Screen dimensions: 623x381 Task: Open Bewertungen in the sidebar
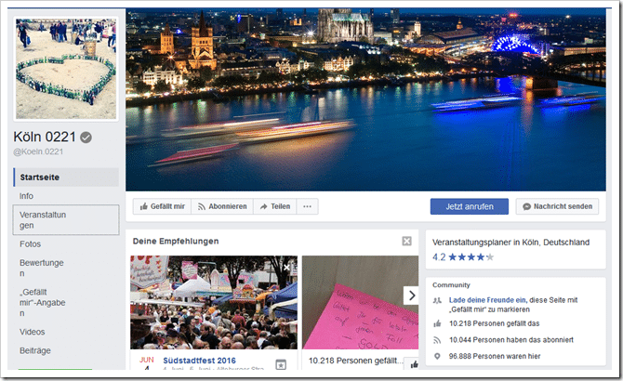[x=41, y=268]
